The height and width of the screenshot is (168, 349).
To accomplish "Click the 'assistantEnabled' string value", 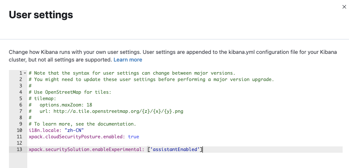I will pyautogui.click(x=175, y=149).
